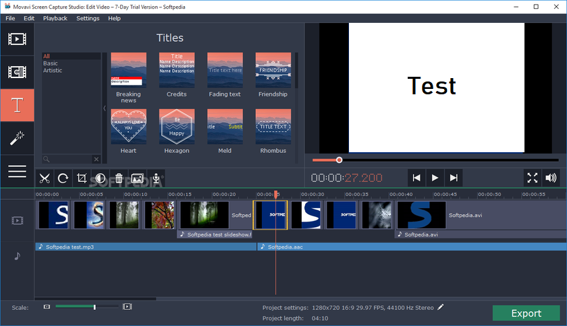567x326 pixels.
Task: Select the highlighted Softpedia clip on timeline
Action: 271,215
